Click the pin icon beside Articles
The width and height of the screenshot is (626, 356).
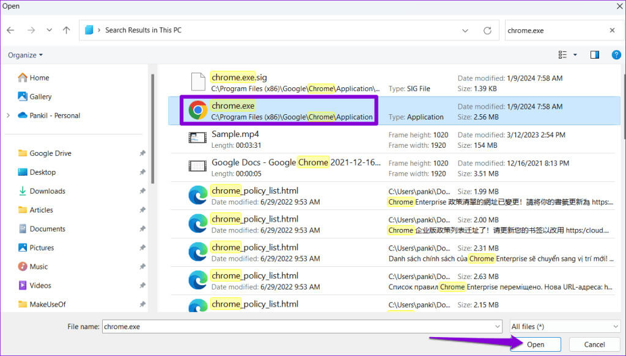(x=142, y=210)
